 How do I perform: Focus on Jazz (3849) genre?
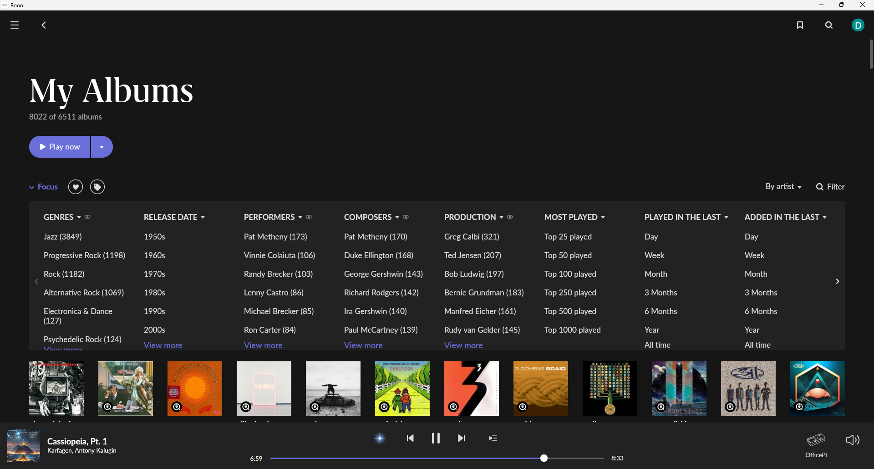coord(63,237)
